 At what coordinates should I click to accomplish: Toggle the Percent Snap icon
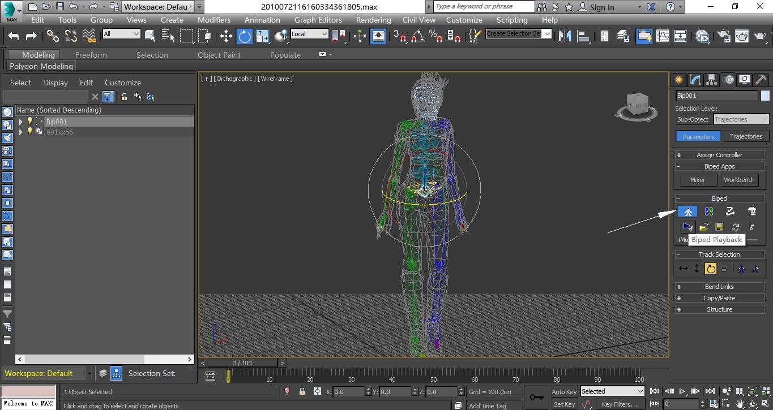coord(435,36)
